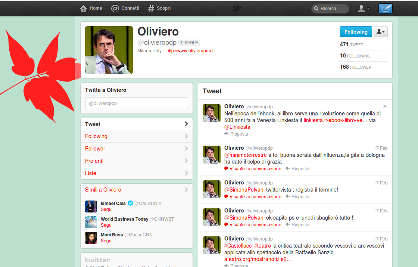This screenshot has height=267, width=418.
Task: Click Ismael Cala's verified badge icon
Action: coord(130,203)
